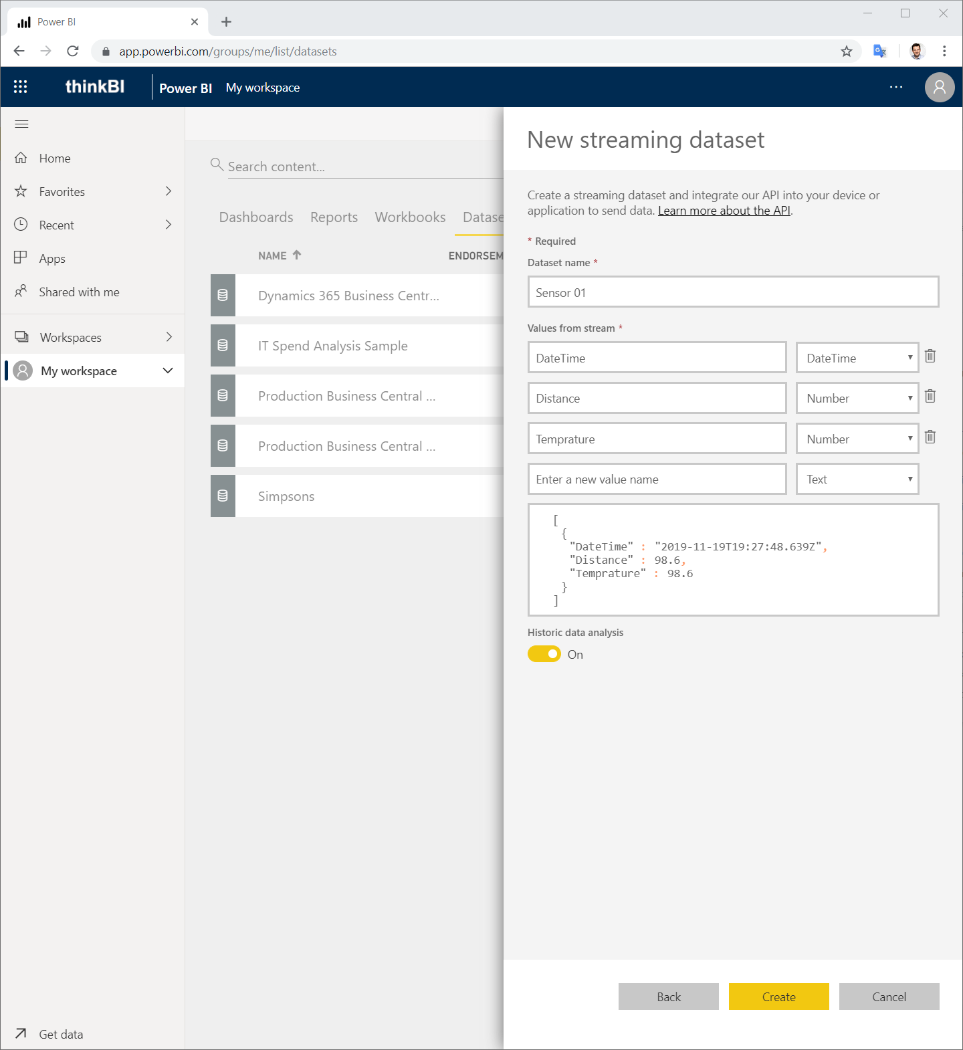This screenshot has width=963, height=1050.
Task: Collapse the navigation pane hamburger icon
Action: (x=21, y=124)
